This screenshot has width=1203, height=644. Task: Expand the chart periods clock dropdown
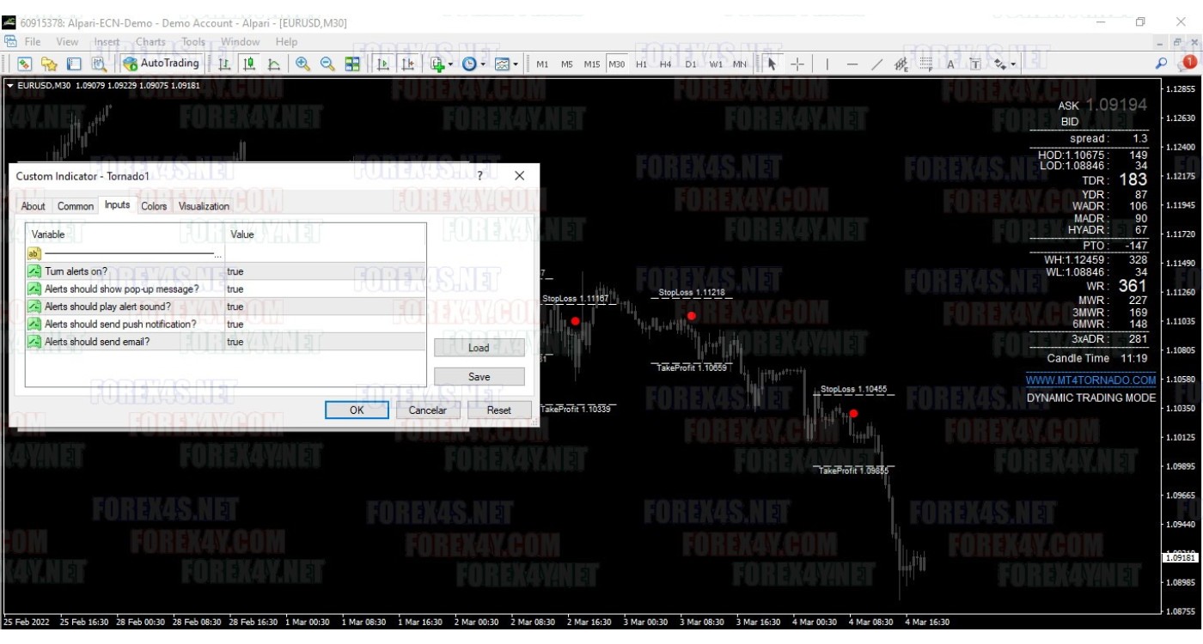click(x=483, y=64)
